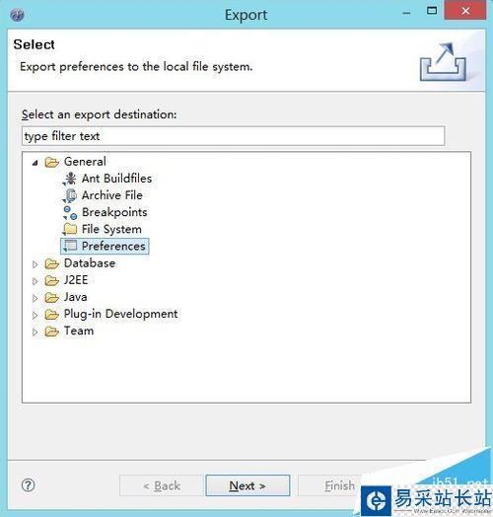Click the General folder icon
493x517 pixels.
(52, 162)
